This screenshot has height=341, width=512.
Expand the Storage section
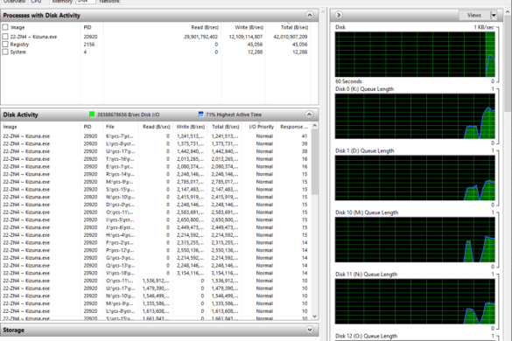[309, 330]
